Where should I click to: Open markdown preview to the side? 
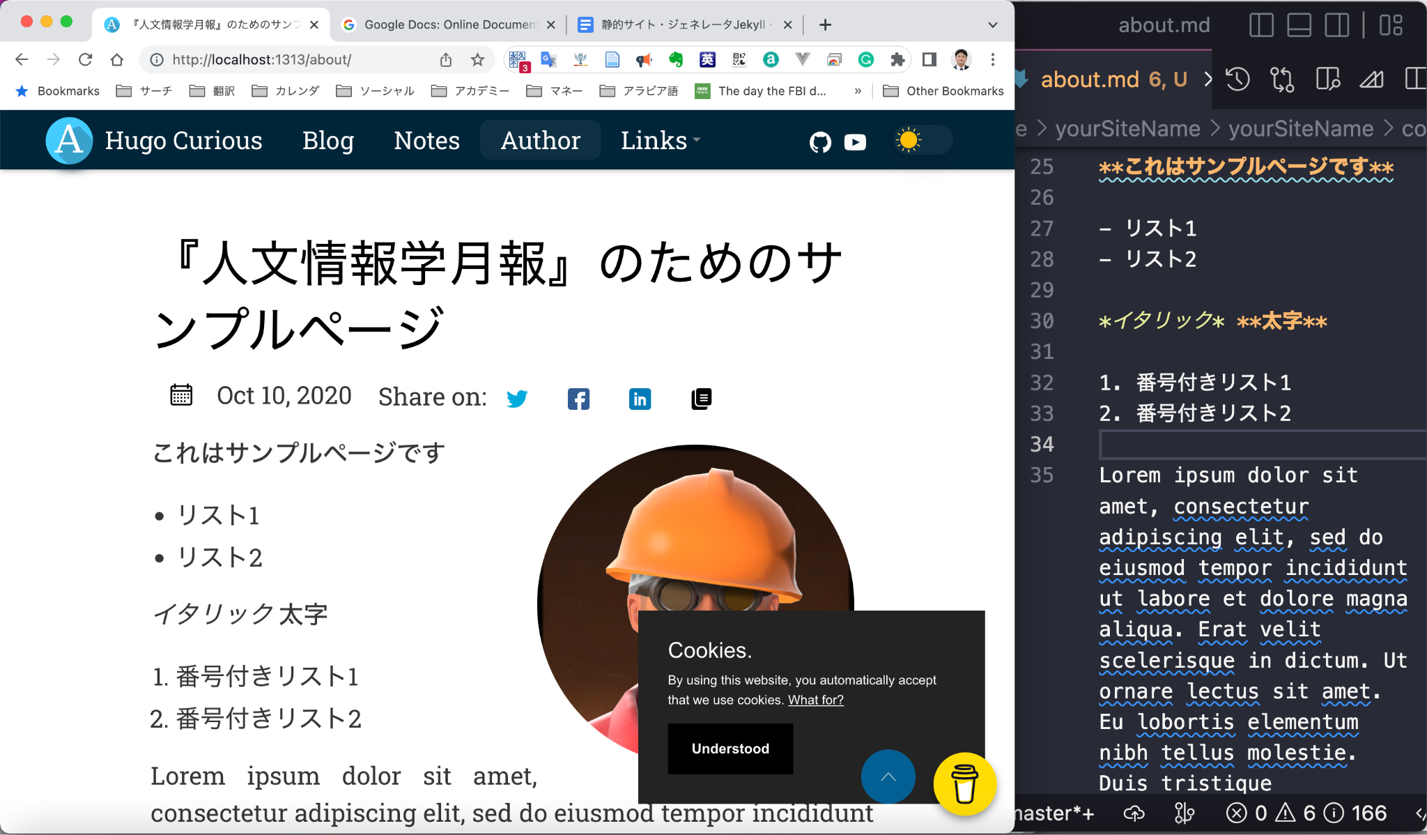coord(1328,79)
